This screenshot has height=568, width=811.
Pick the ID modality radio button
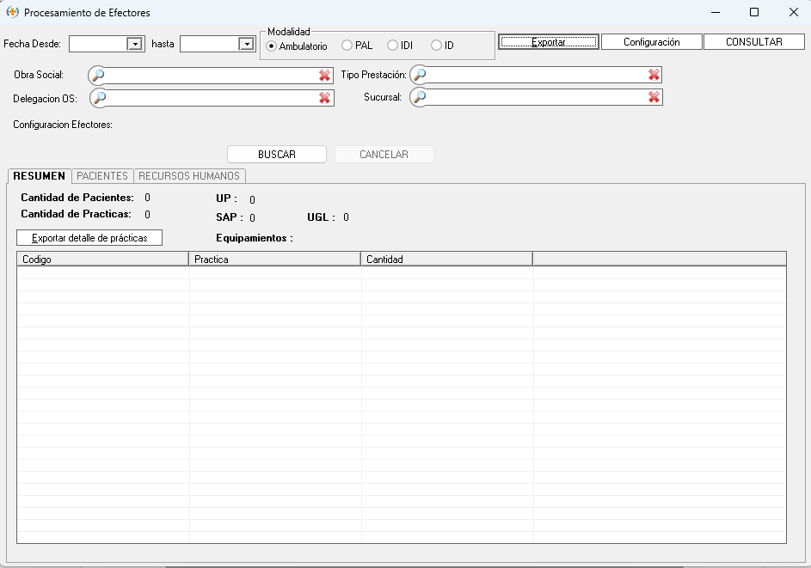coord(437,46)
